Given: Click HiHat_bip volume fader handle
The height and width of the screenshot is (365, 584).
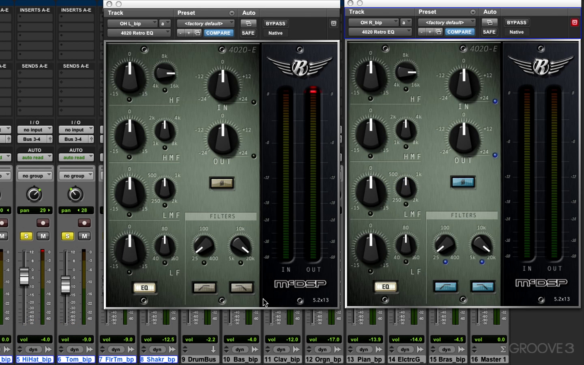Looking at the screenshot, I should point(24,276).
